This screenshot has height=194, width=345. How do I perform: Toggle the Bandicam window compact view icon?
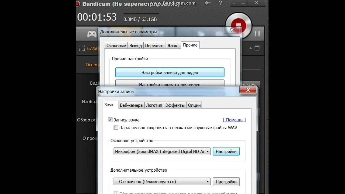click(257, 48)
